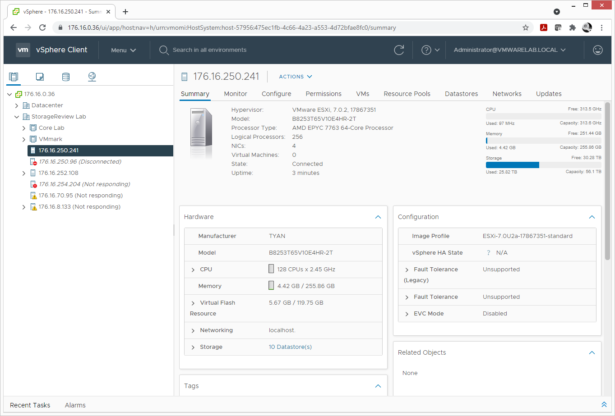Viewport: 615px width, 416px height.
Task: Open the Adobe Acrobat extension icon
Action: tap(544, 27)
